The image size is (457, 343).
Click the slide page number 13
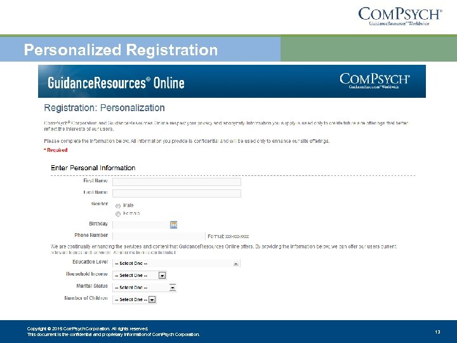click(437, 332)
